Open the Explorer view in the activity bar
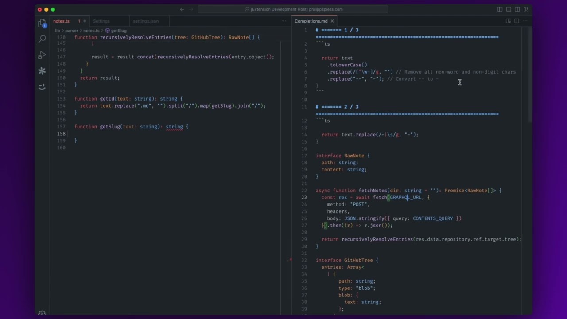Viewport: 567px width, 319px height. click(x=42, y=23)
